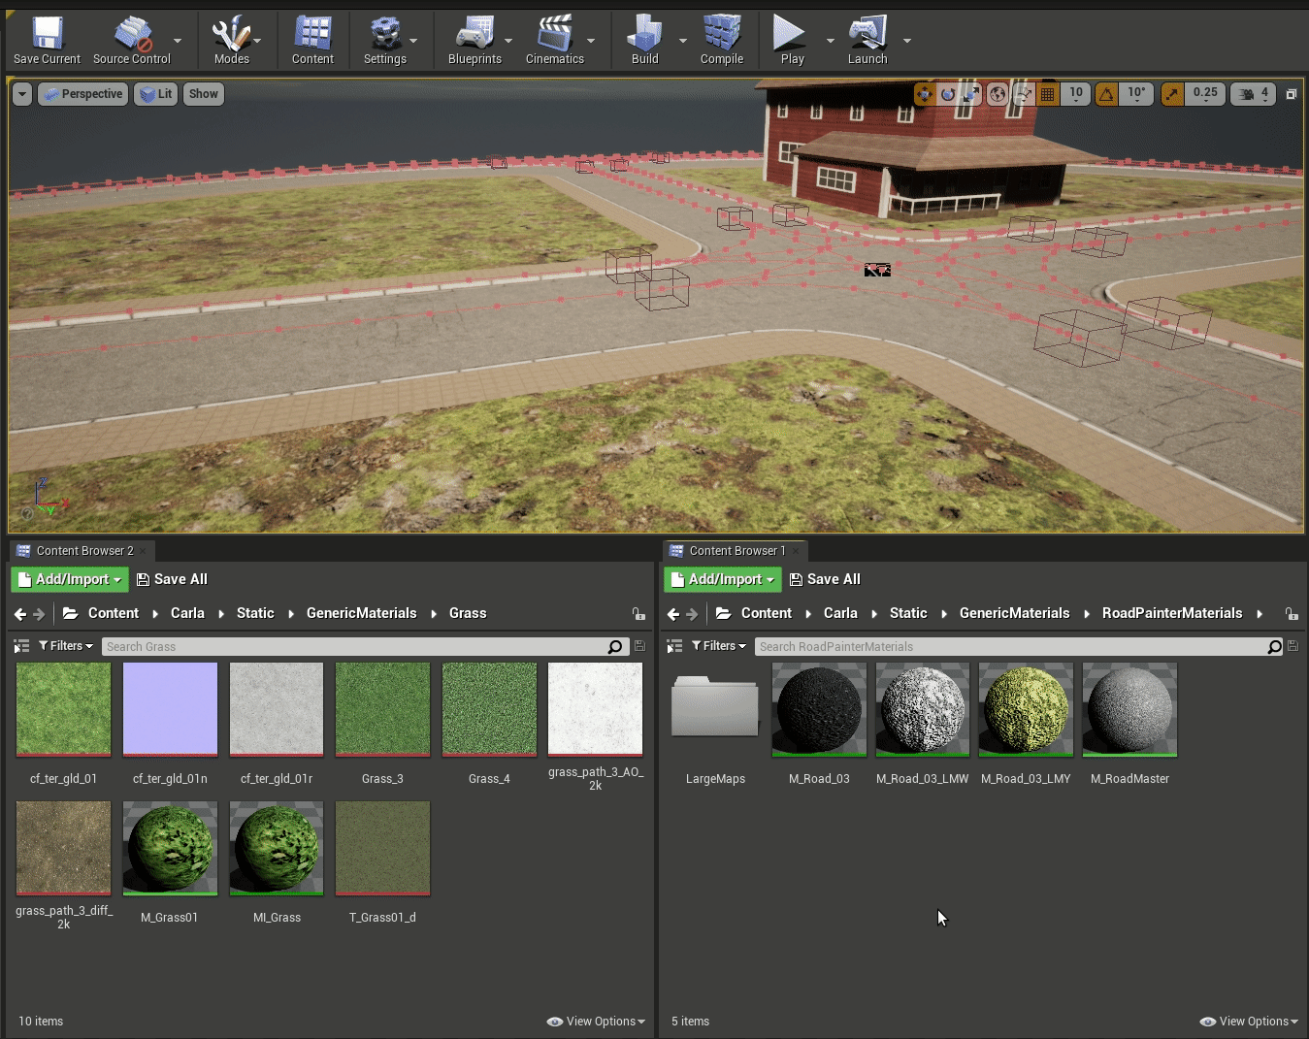Switch to the Content Browser 2 tab
This screenshot has height=1039, width=1309.
coord(84,551)
